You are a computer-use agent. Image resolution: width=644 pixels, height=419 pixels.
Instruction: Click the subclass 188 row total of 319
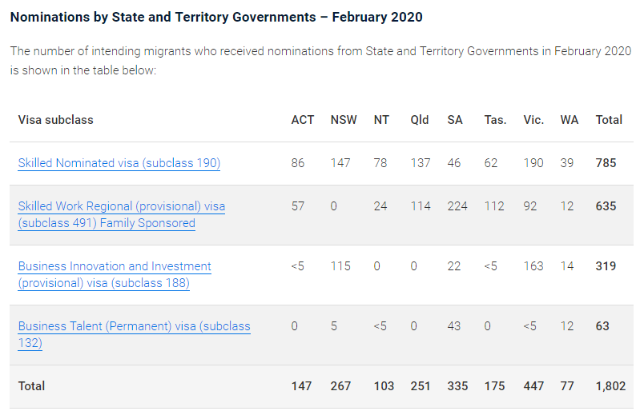606,266
